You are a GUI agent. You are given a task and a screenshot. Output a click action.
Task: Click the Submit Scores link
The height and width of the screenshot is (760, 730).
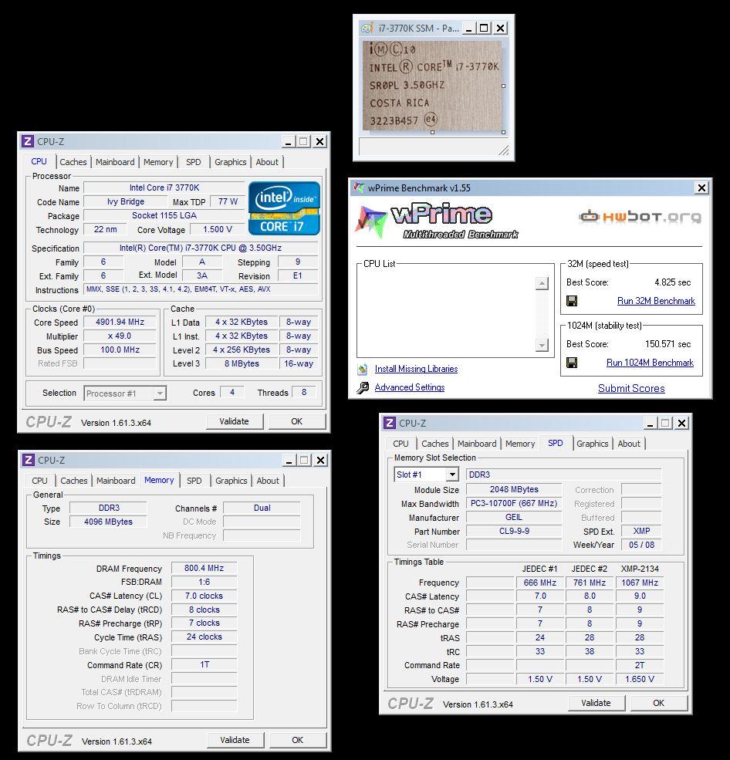tap(631, 388)
